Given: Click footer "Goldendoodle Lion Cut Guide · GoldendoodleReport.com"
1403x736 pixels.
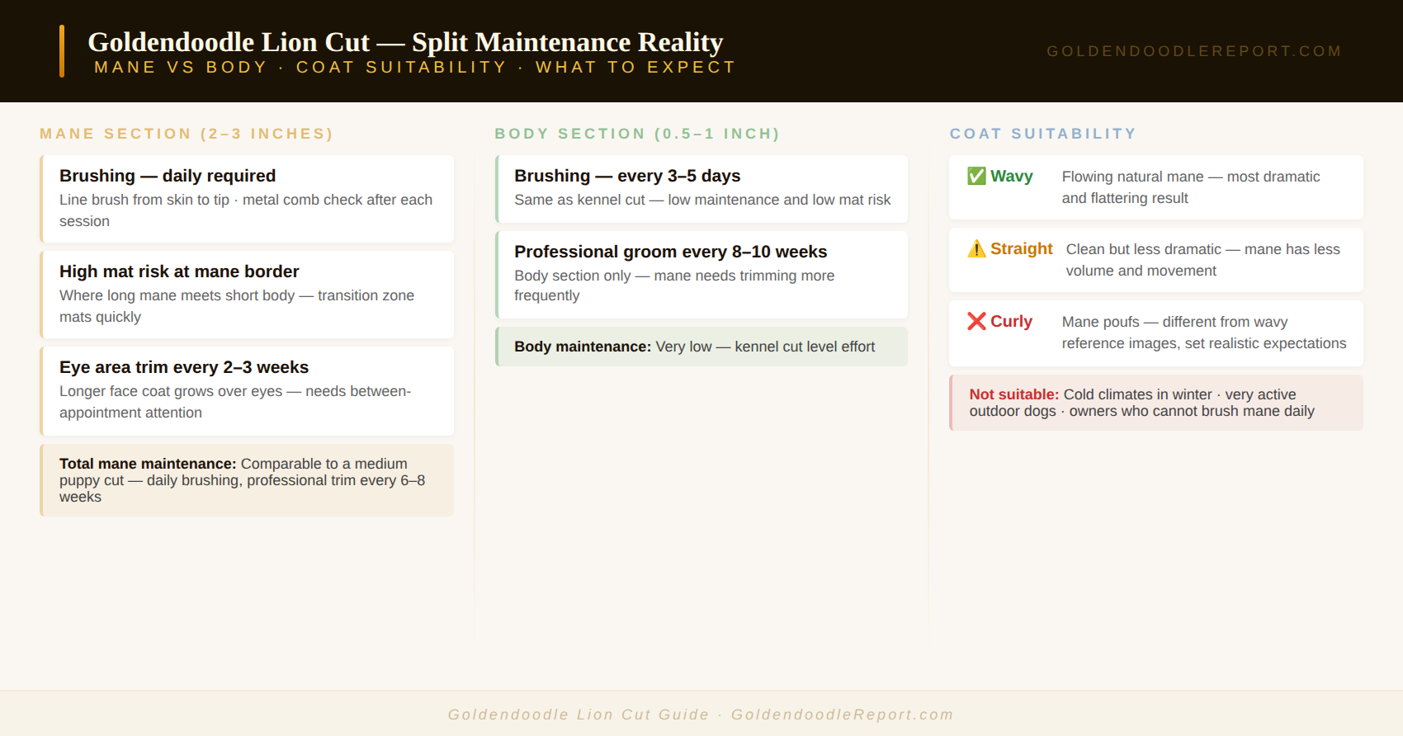Looking at the screenshot, I should pos(701,715).
